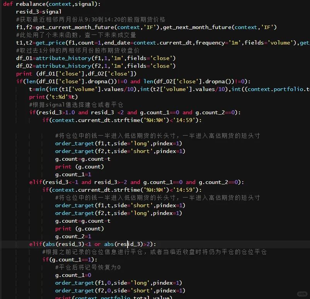Click 'print (g.count)' above g.count_2=1
Screen dimensions: 310x299
[80, 229]
